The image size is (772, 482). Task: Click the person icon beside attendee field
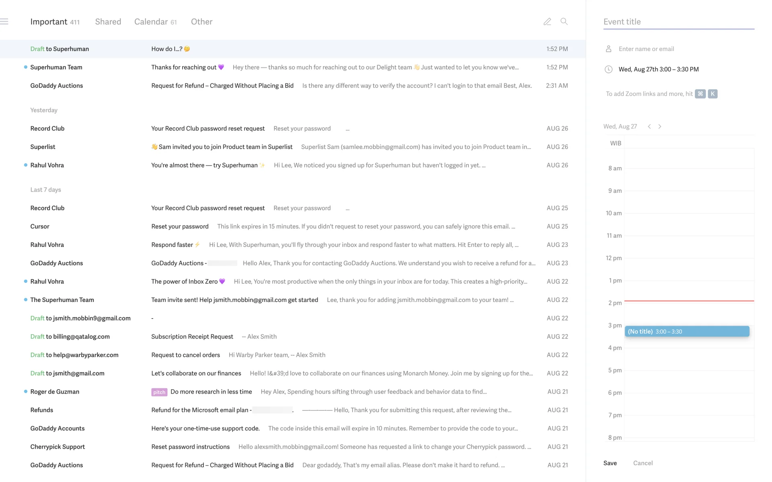608,49
